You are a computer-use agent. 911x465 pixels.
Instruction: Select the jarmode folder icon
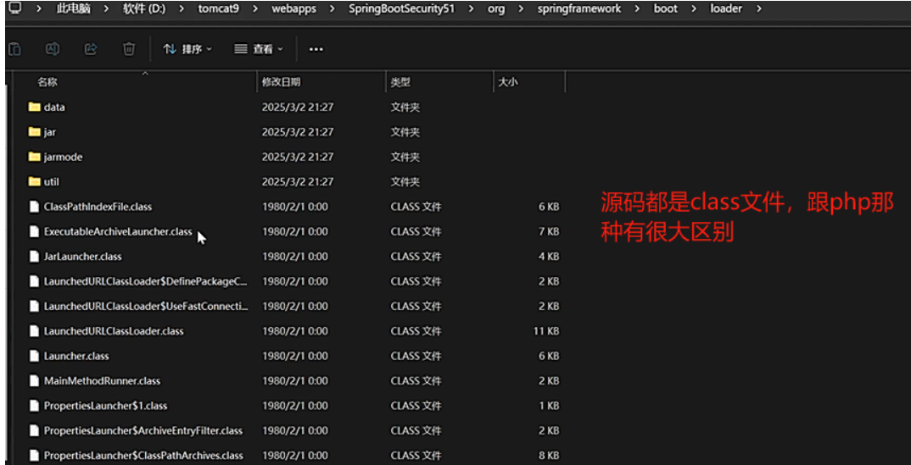pos(35,158)
